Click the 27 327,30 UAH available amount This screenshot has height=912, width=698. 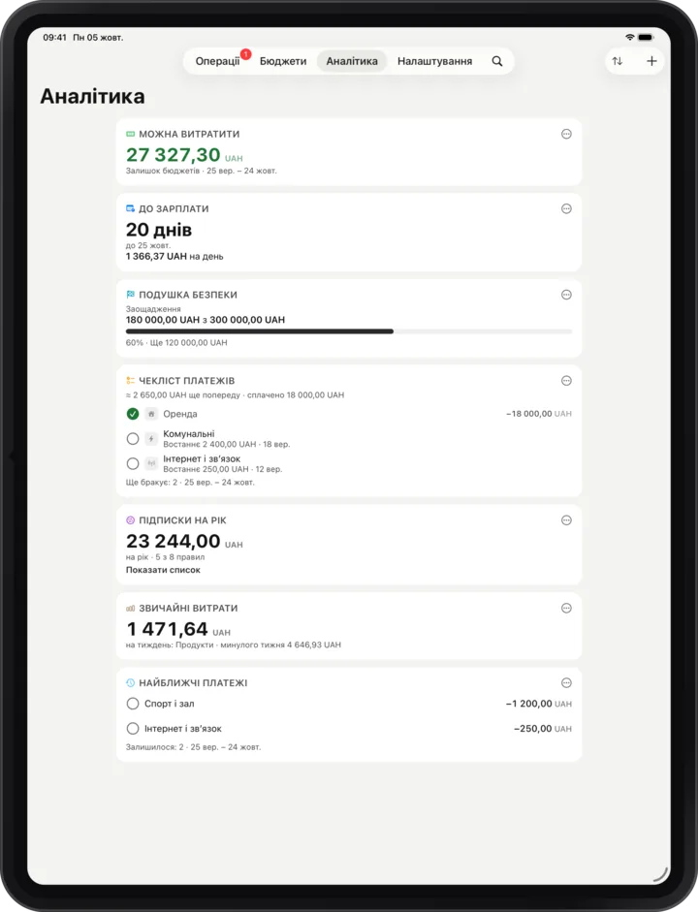point(184,155)
